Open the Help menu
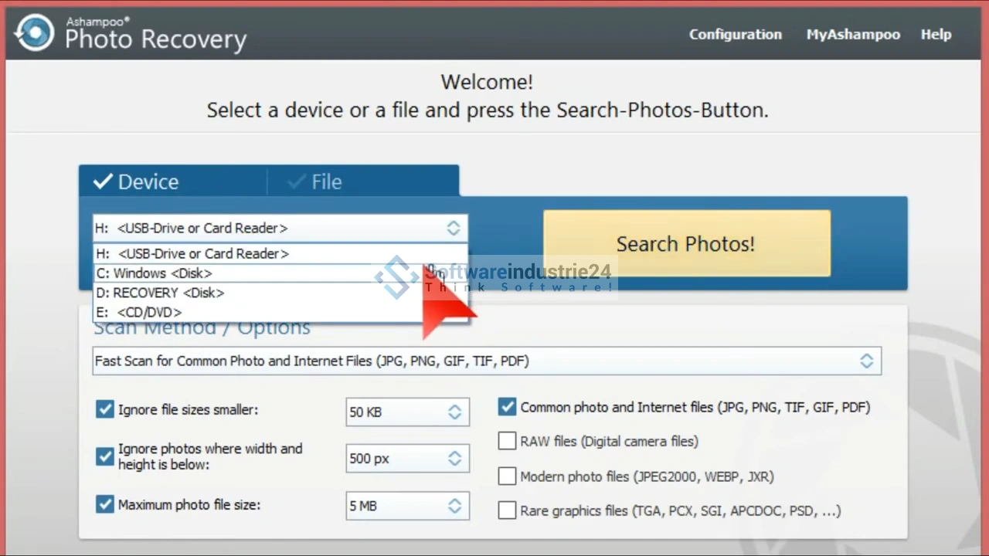 [936, 34]
